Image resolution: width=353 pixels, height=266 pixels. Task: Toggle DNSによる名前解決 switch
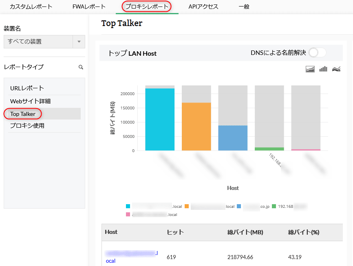pyautogui.click(x=317, y=52)
